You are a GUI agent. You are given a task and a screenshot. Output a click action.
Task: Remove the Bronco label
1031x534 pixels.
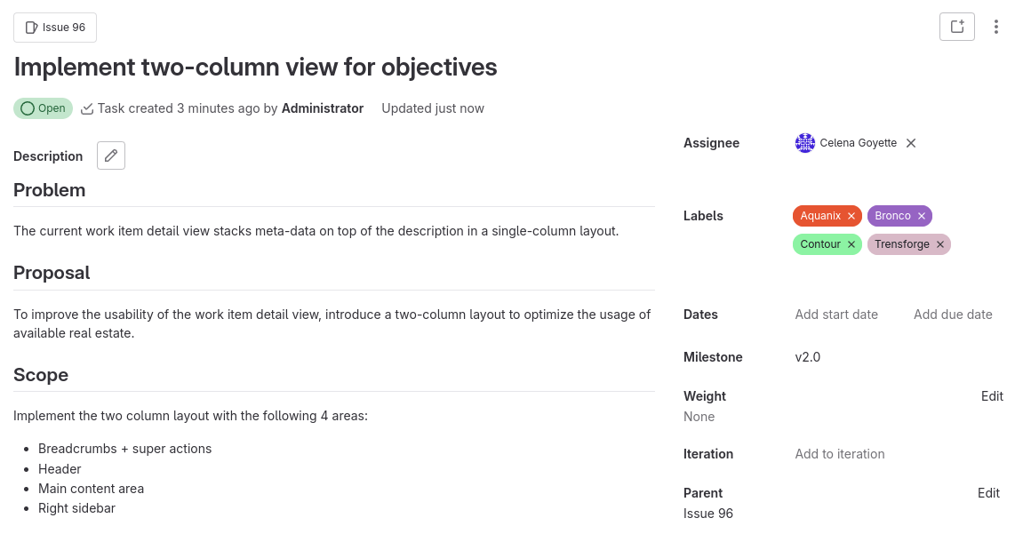pyautogui.click(x=922, y=215)
